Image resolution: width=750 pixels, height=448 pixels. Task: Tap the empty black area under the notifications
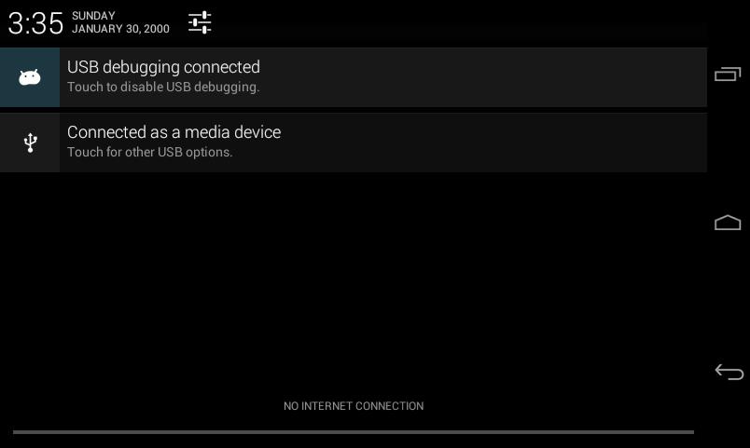click(354, 282)
